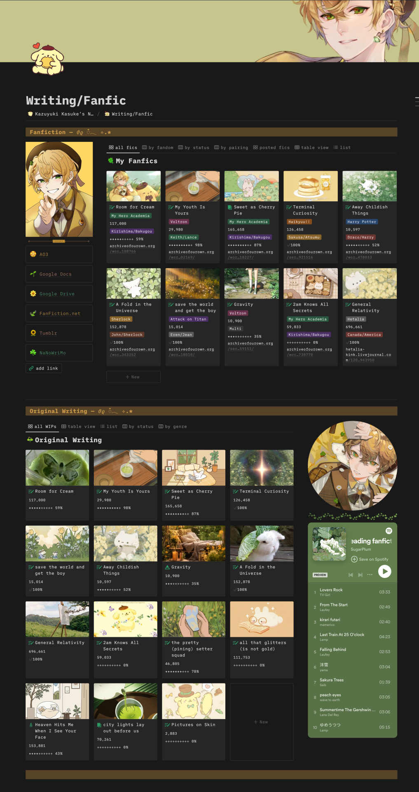
Task: Click the breadcrumb icon before Kazuyuki Kasuke's N…
Action: click(x=30, y=114)
